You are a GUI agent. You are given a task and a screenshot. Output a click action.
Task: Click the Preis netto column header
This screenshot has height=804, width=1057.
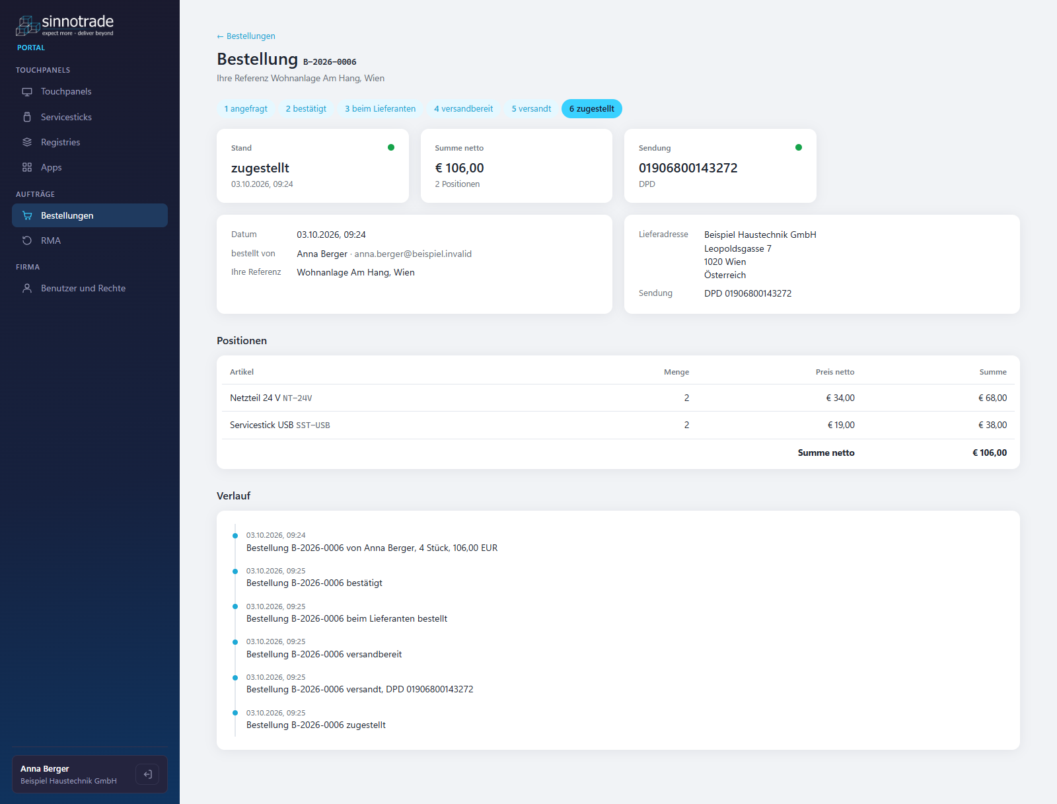click(835, 372)
